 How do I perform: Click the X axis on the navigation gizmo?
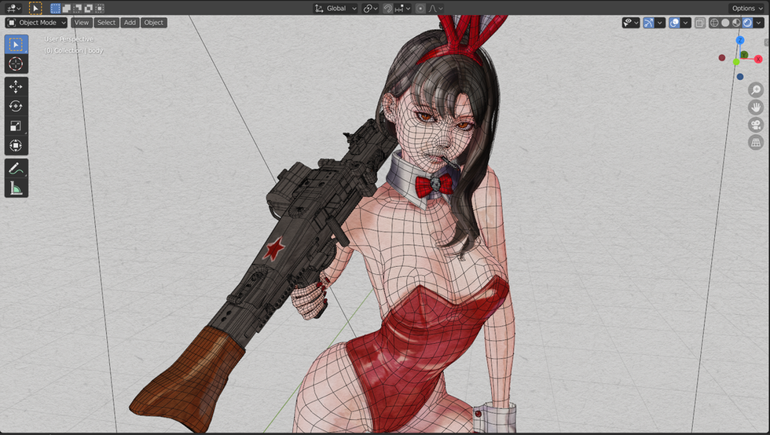[x=758, y=60]
